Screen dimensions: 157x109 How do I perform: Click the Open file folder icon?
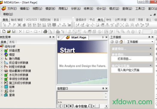(9, 32)
